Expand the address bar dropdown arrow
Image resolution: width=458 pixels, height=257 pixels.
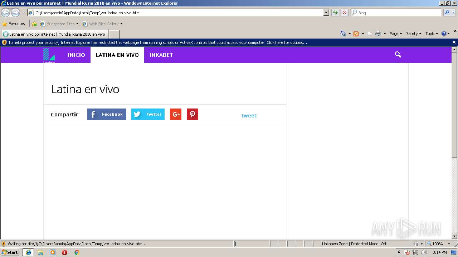click(x=326, y=12)
